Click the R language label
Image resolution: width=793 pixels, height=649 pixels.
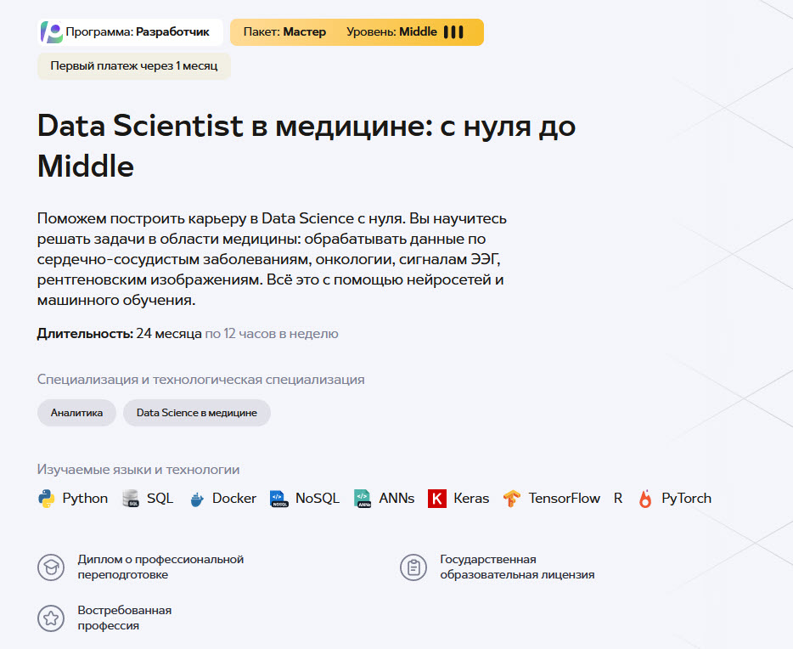coord(618,499)
